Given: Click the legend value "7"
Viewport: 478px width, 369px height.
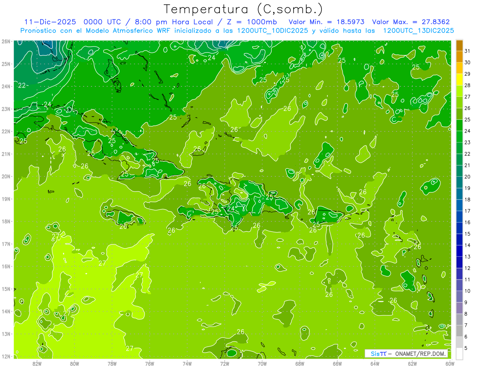Looking at the screenshot, I should point(466,325).
